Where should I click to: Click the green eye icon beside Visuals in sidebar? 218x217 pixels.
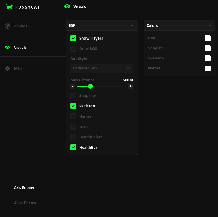[x=8, y=47]
